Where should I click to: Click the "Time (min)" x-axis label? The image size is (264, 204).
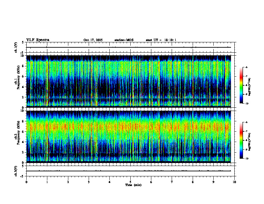coord(133,185)
